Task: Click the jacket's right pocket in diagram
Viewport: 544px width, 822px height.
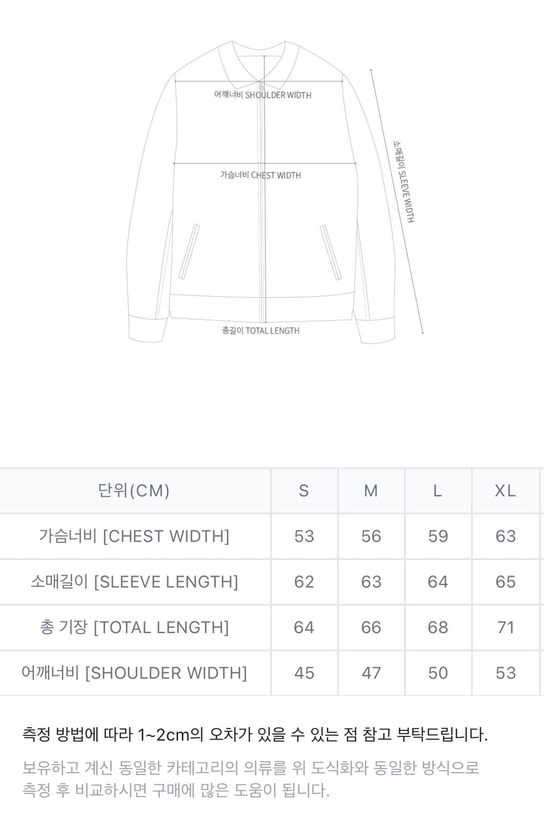Action: [330, 252]
